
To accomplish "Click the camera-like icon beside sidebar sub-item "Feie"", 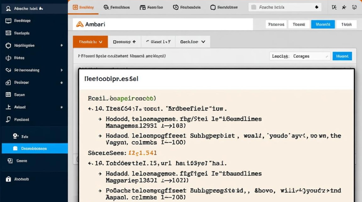I will pyautogui.click(x=16, y=136).
